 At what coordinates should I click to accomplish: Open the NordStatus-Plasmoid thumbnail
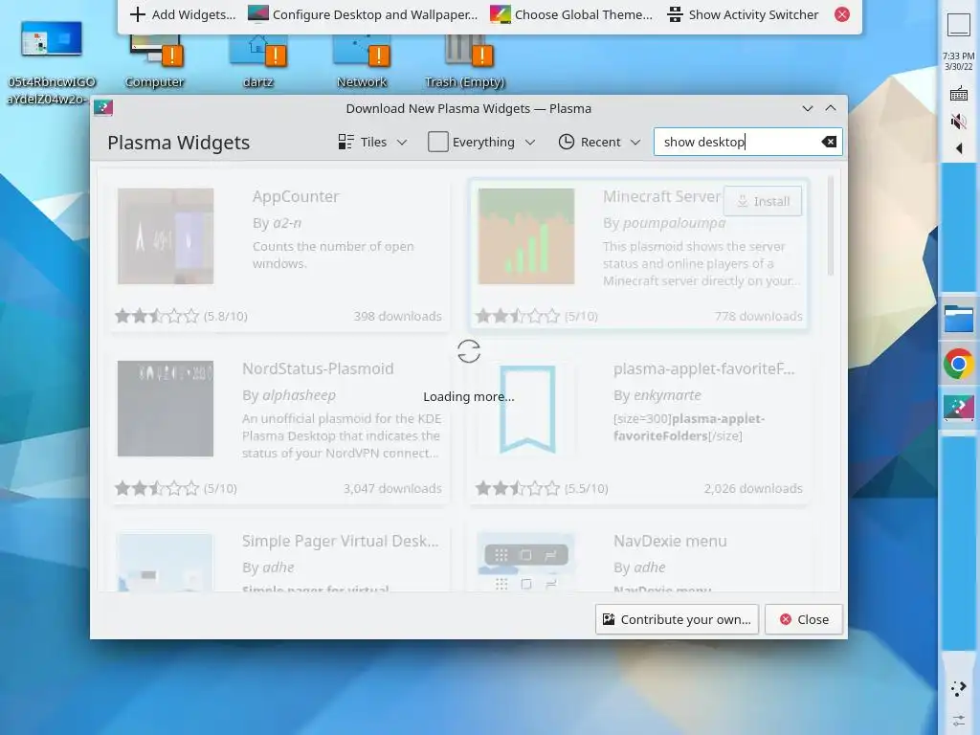166,409
